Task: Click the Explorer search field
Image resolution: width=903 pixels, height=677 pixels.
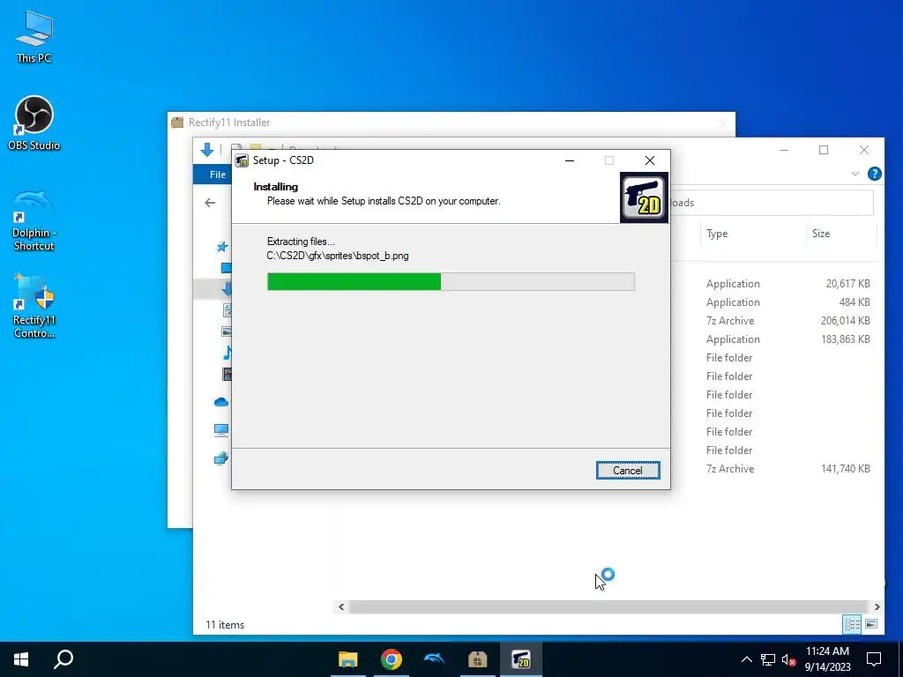Action: click(772, 203)
